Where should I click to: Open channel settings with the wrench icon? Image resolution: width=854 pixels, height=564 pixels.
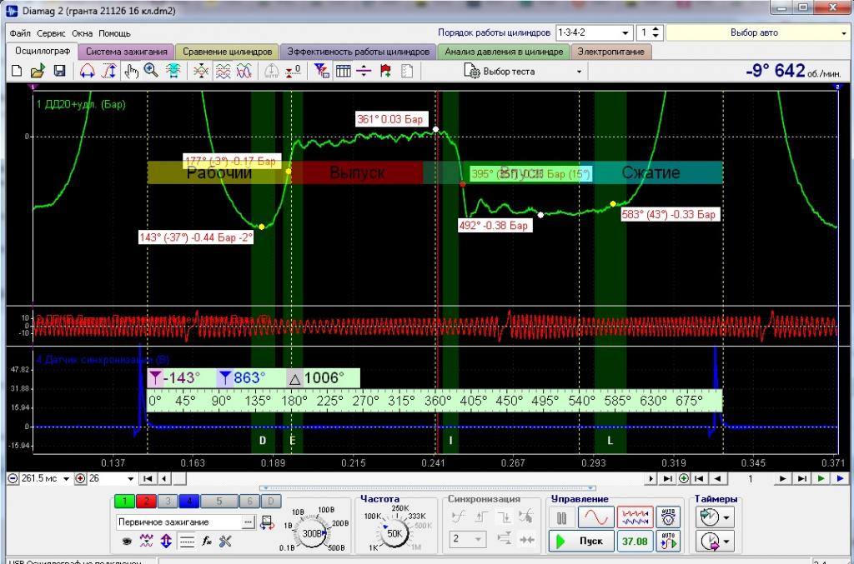225,542
